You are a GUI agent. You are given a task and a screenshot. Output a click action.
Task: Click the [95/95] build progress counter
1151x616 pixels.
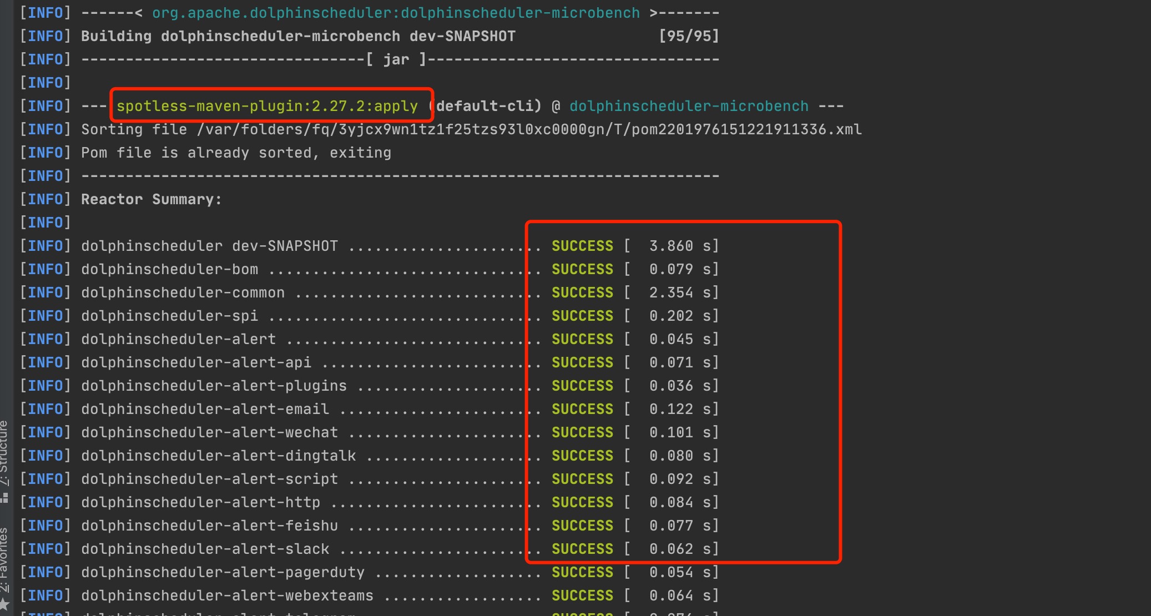[x=688, y=36]
